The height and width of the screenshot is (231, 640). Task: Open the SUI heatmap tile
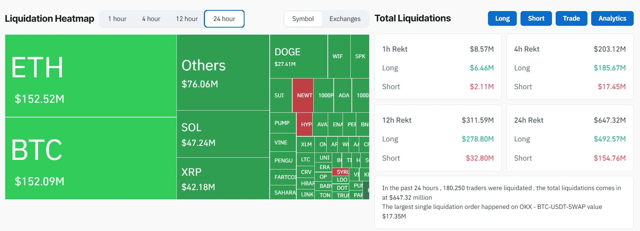(x=281, y=95)
